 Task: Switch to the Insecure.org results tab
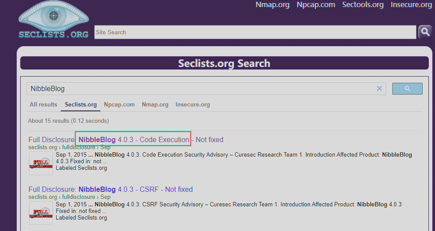[192, 105]
